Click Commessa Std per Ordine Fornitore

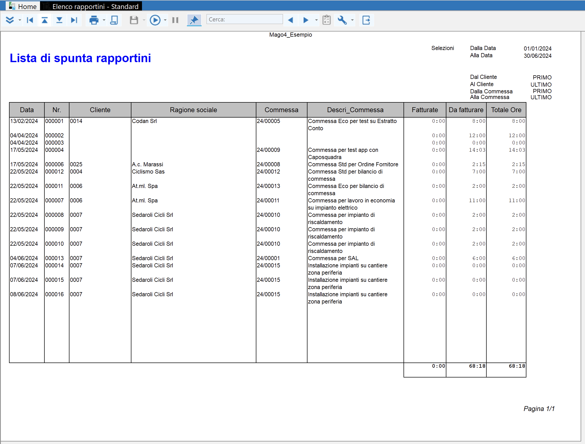(x=353, y=165)
